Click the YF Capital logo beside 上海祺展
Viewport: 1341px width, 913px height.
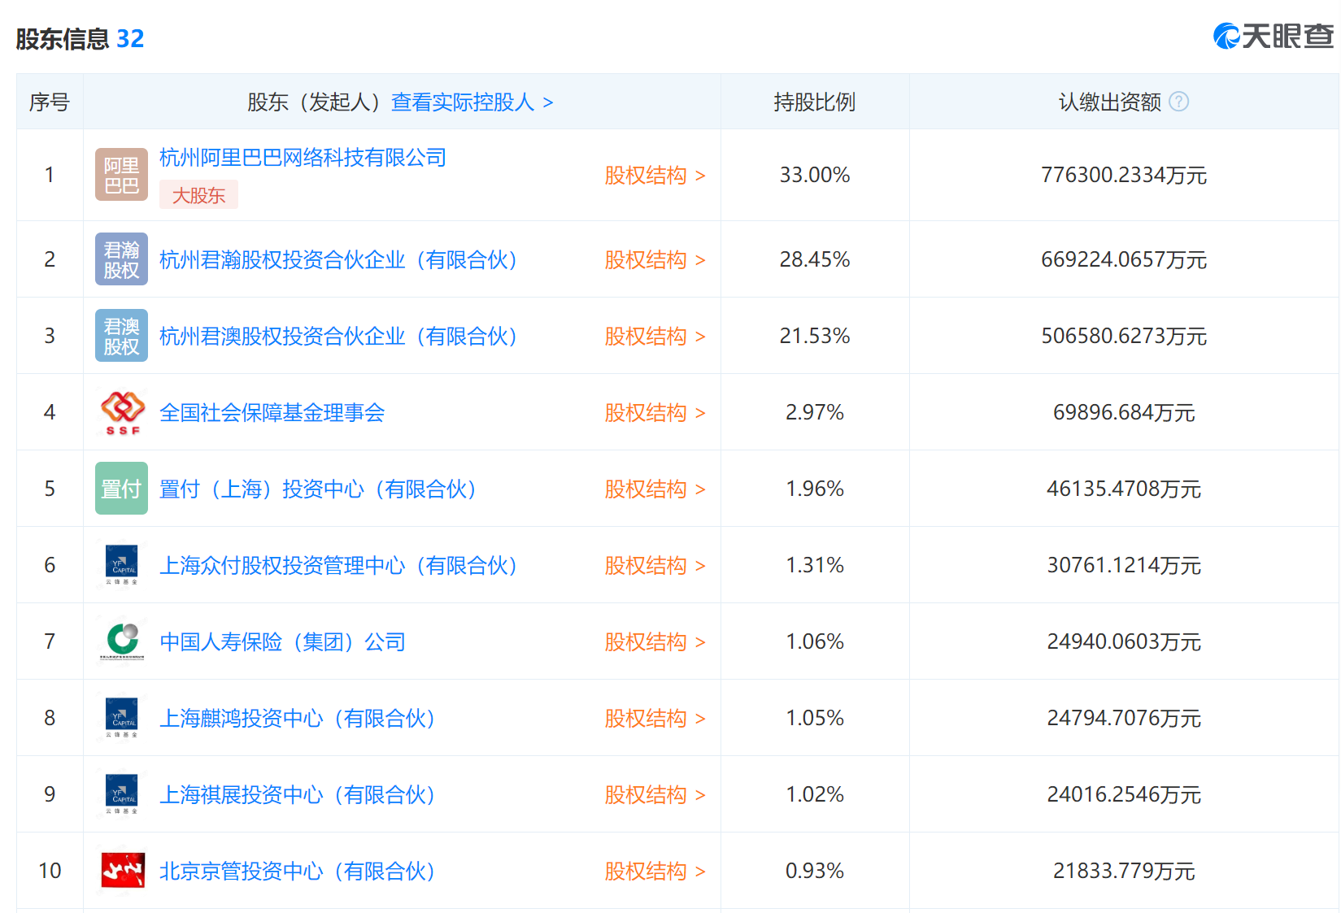click(x=122, y=794)
